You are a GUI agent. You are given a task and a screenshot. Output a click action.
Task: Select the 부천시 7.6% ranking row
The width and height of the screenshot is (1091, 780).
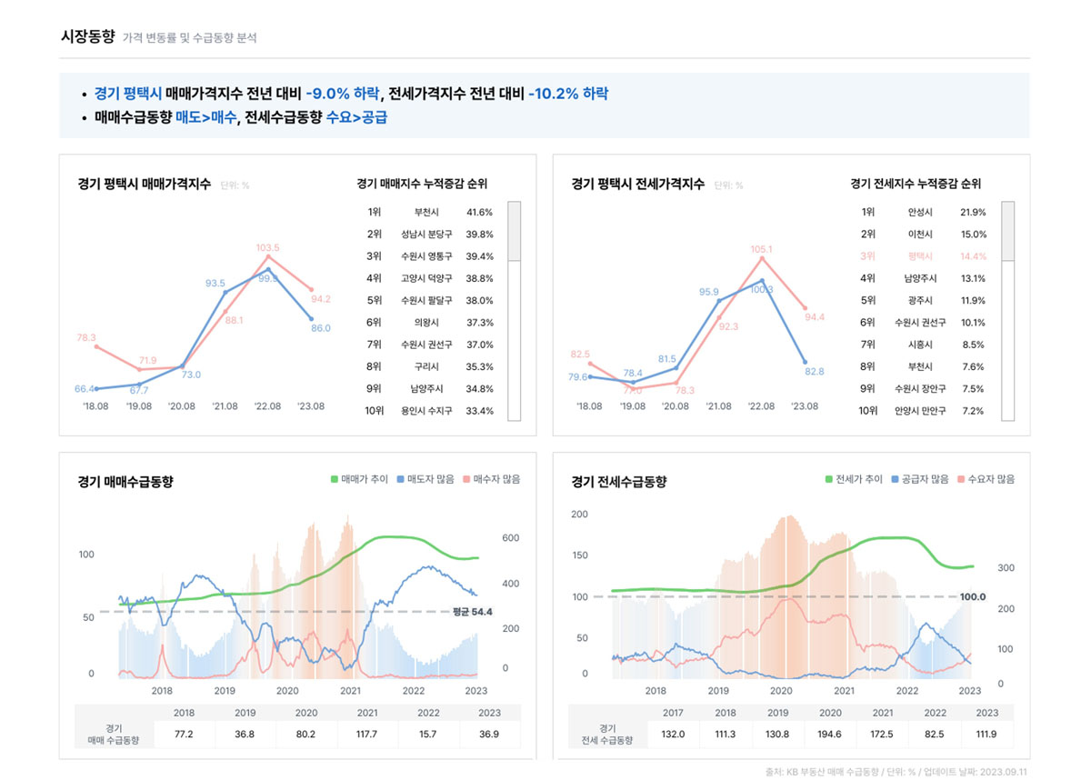pyautogui.click(x=924, y=367)
